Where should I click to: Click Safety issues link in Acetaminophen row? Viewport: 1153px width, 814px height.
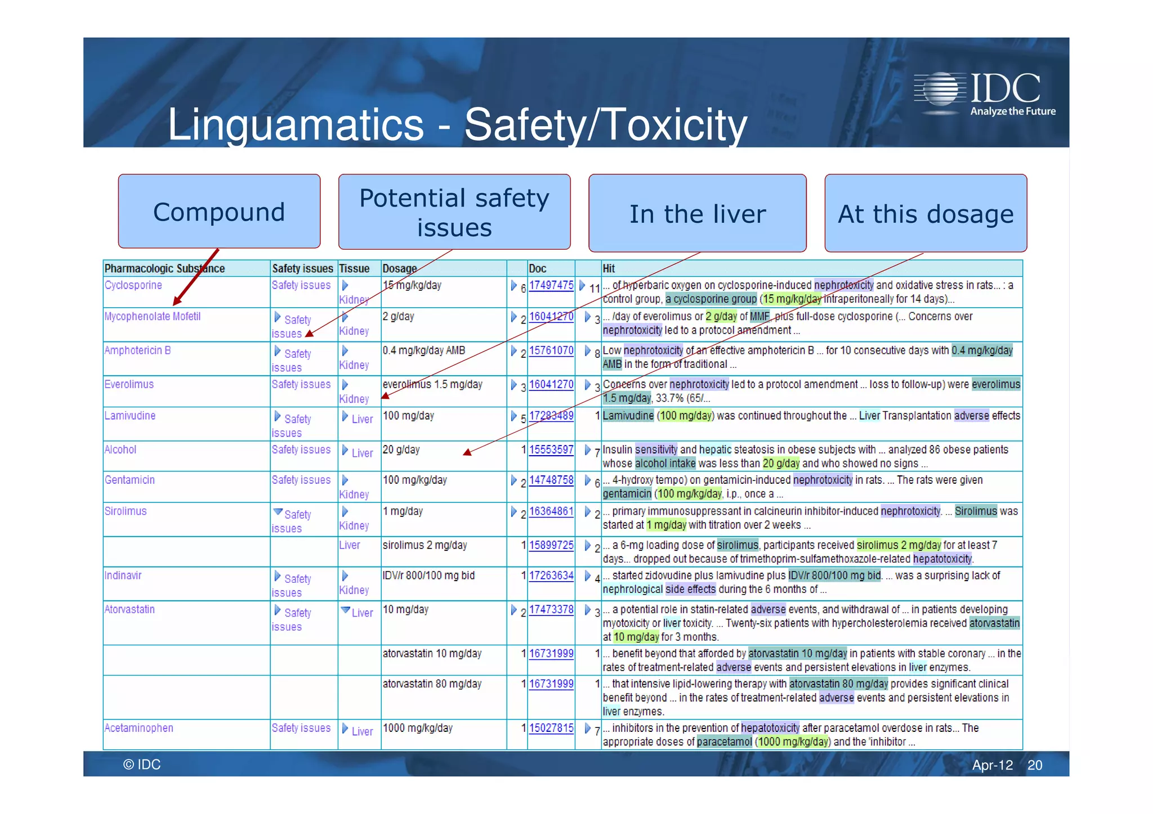301,728
